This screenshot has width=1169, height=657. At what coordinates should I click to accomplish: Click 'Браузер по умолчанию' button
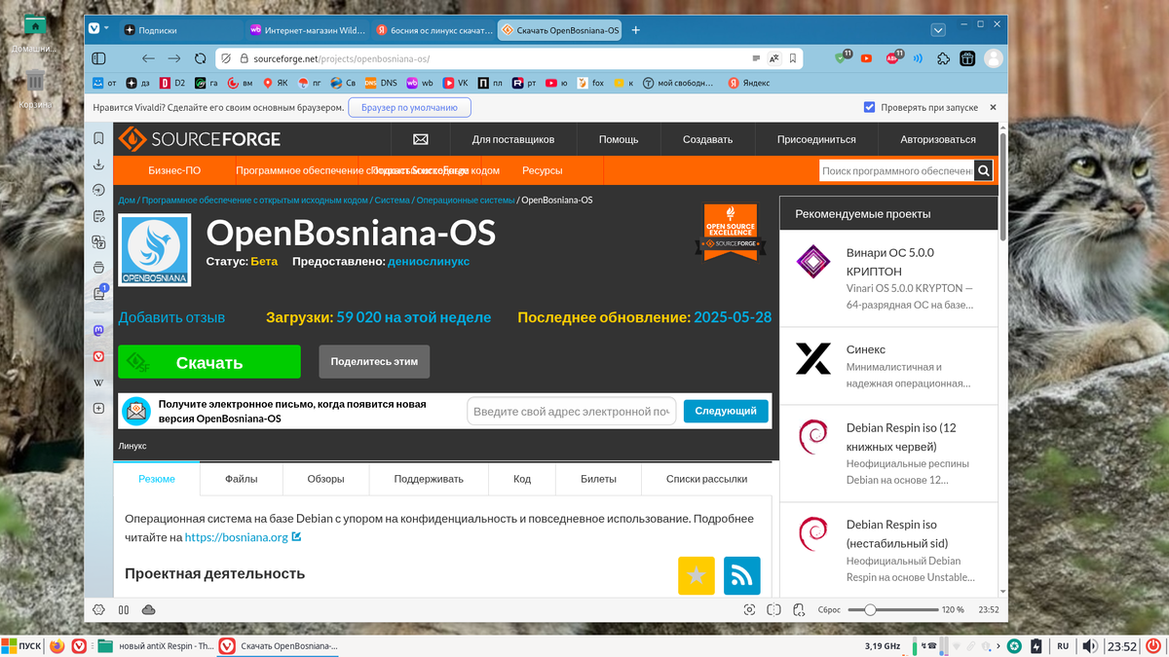coord(410,108)
